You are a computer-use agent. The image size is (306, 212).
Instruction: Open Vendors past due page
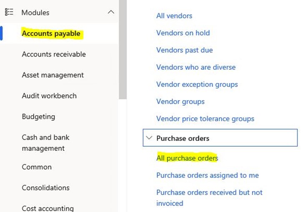click(x=184, y=50)
